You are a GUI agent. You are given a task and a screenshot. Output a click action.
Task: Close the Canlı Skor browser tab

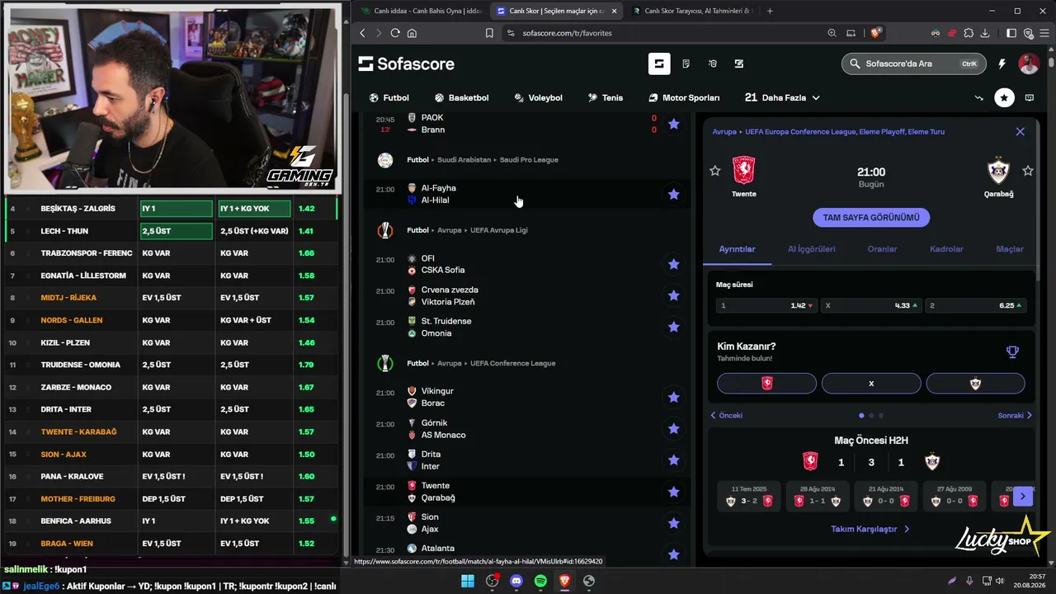(x=614, y=11)
